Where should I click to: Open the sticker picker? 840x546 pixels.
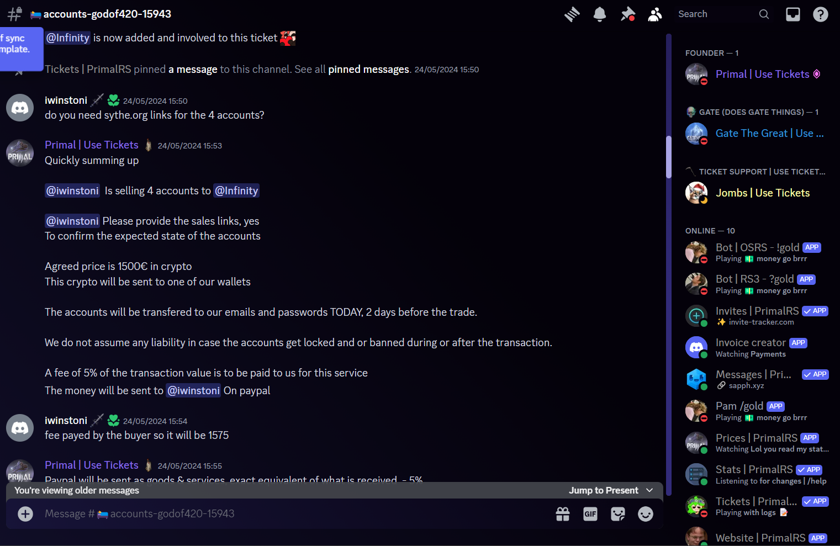(618, 514)
